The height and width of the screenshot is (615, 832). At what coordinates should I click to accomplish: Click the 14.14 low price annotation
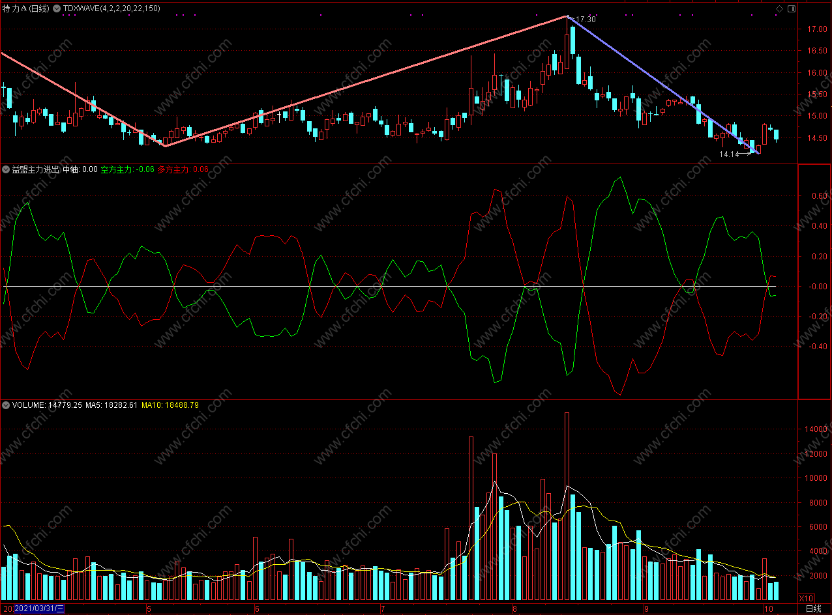click(729, 154)
